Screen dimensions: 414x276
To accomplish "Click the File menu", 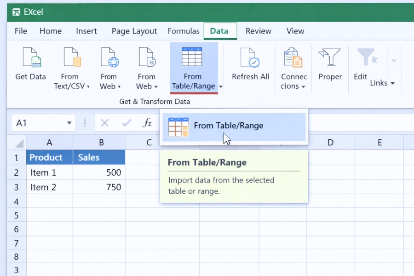I will [x=20, y=31].
